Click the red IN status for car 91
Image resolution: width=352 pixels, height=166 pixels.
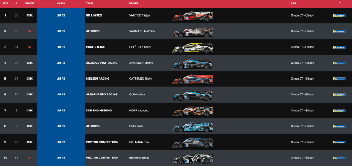click(x=30, y=47)
